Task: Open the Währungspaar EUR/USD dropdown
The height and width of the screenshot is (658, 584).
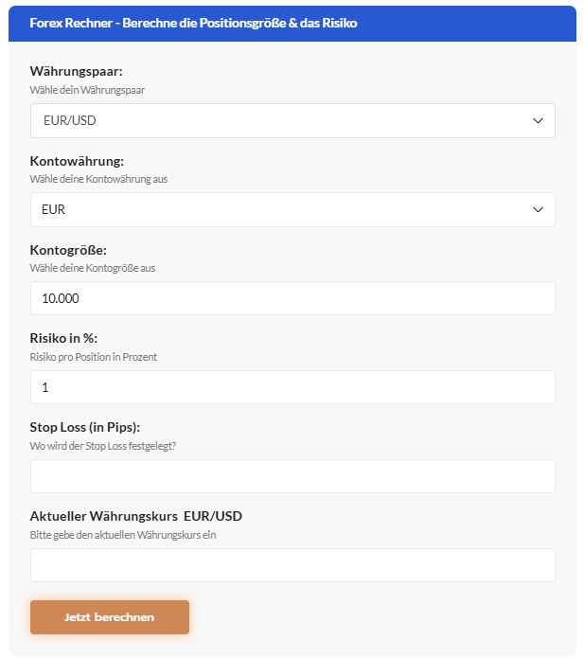Action: (x=292, y=120)
